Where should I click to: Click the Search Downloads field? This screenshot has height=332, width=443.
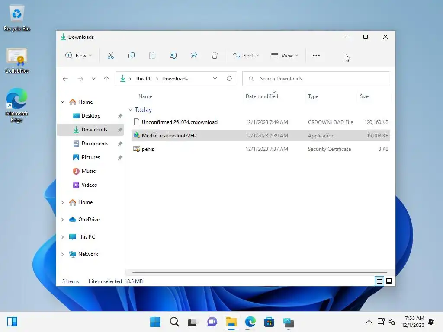coord(316,79)
